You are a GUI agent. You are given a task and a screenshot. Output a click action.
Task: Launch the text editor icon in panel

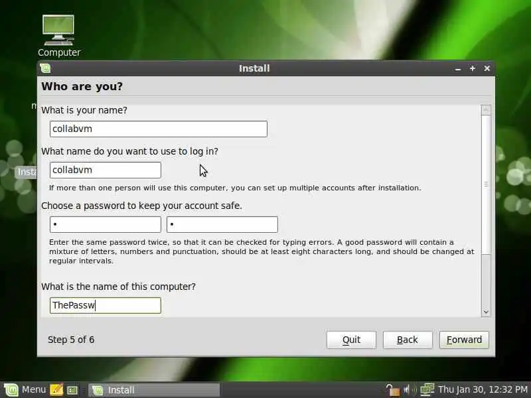[56, 390]
